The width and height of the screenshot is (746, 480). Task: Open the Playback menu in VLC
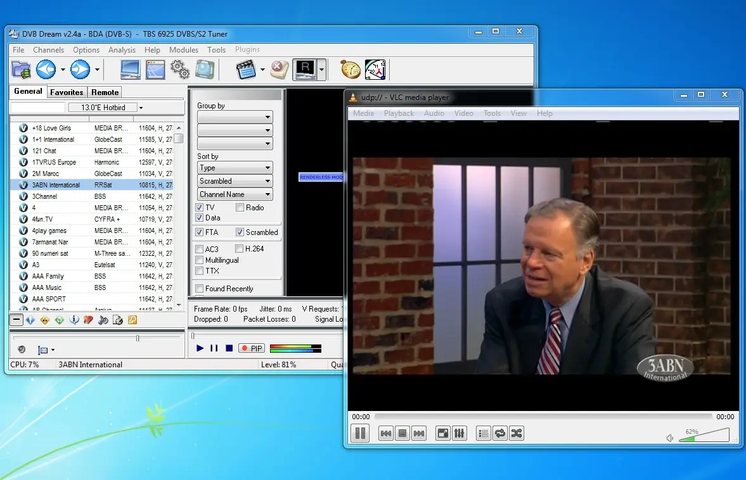399,113
